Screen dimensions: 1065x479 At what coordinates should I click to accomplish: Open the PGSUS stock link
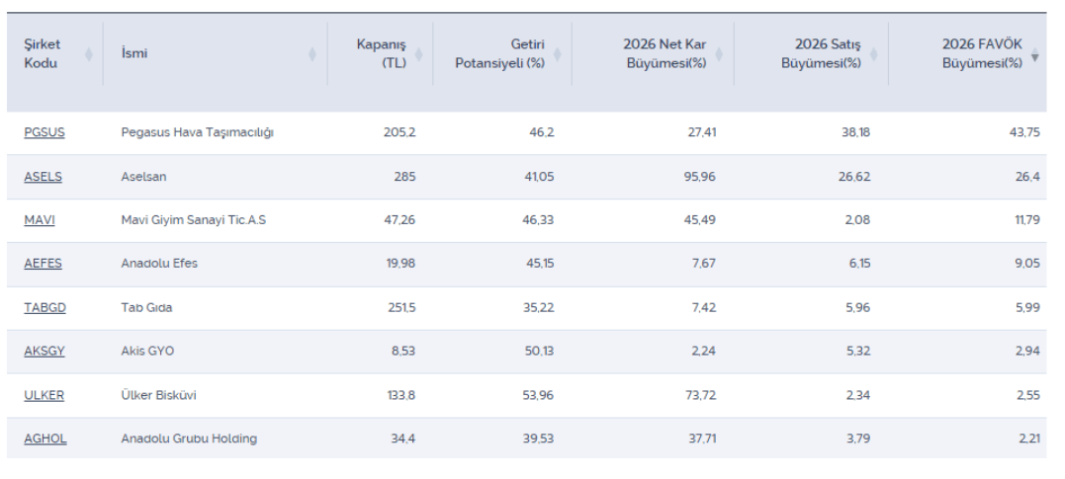(x=44, y=132)
